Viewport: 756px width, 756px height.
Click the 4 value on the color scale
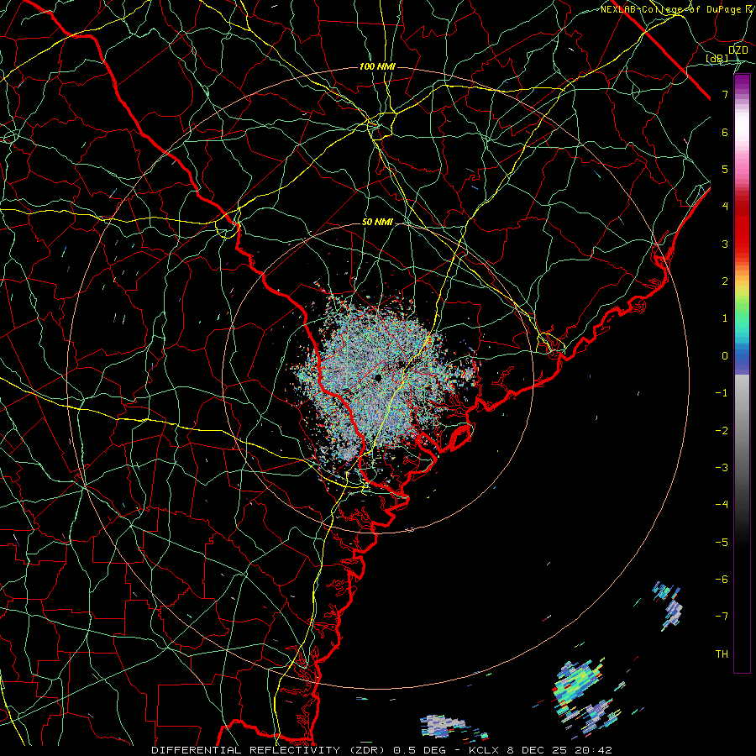click(725, 207)
